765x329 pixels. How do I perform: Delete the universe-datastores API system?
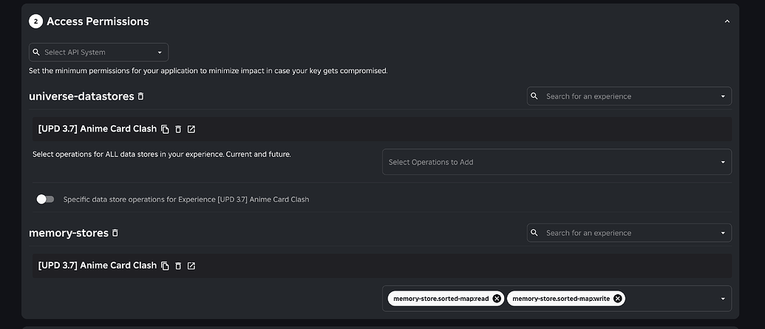[x=140, y=96]
